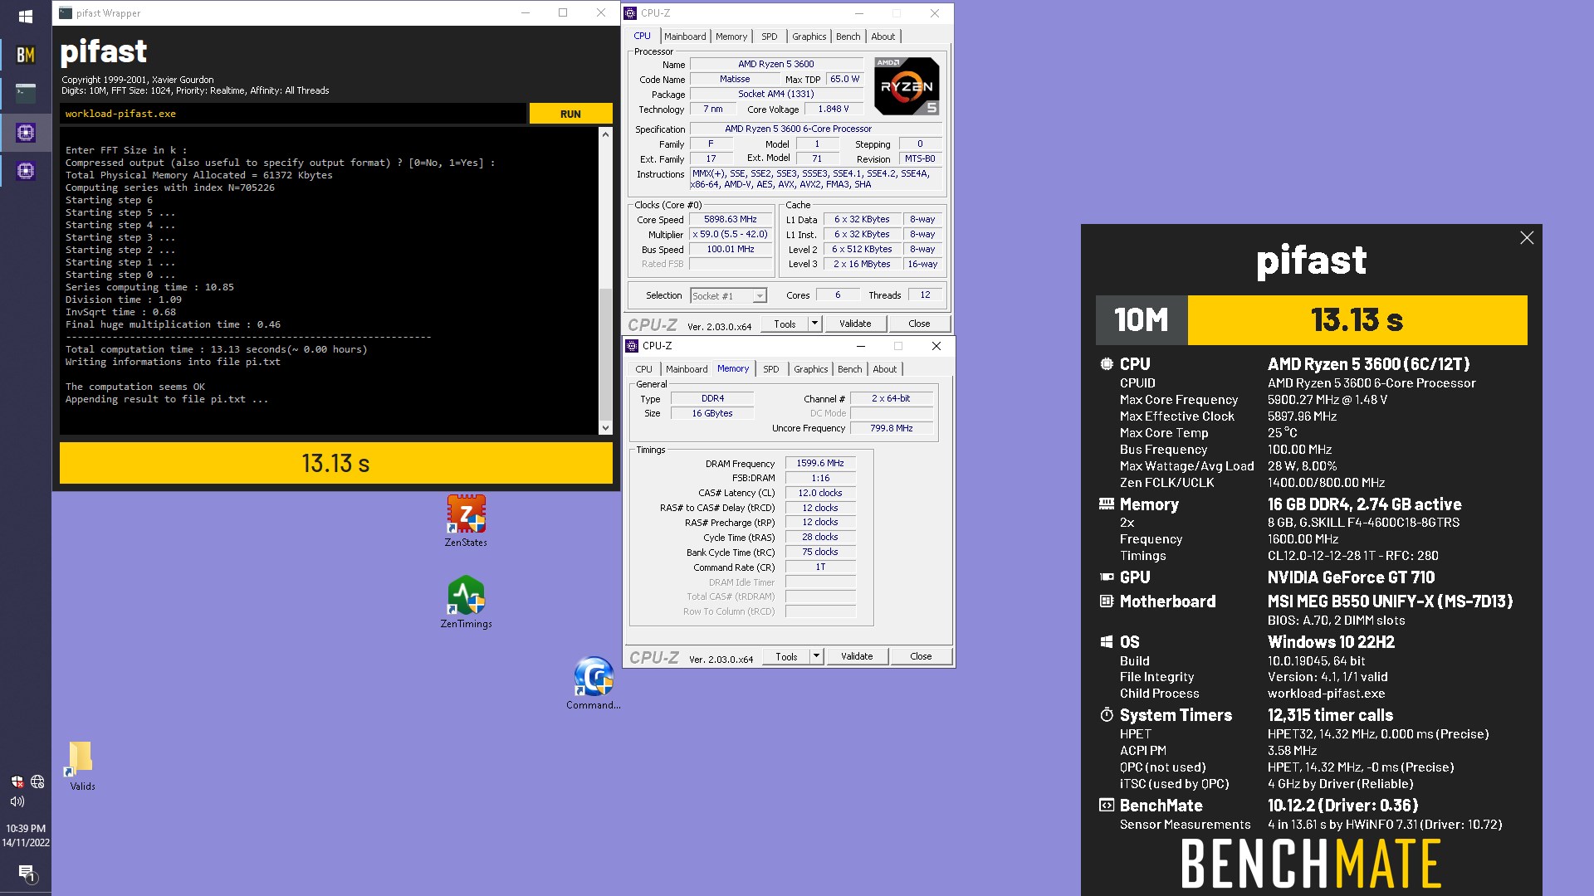Viewport: 1594px width, 896px height.
Task: Select the first CPU-Z taskbar icon
Action: tap(25, 133)
